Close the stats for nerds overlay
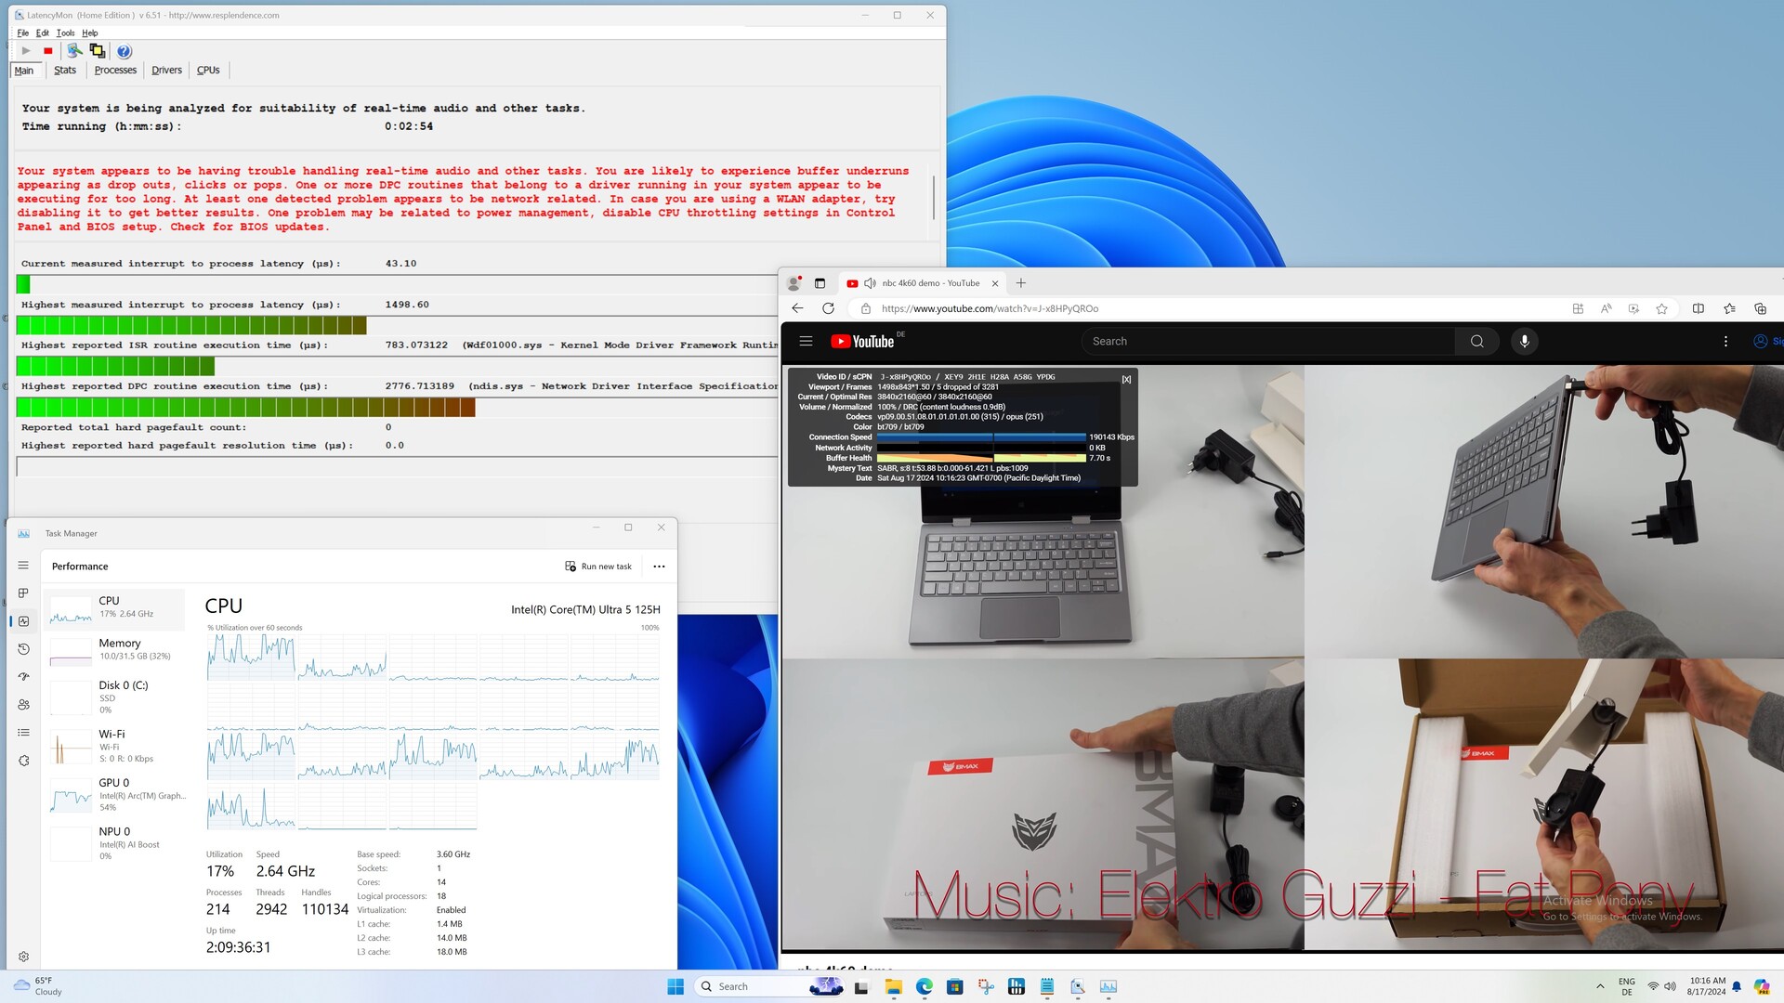The width and height of the screenshot is (1784, 1003). [1126, 379]
